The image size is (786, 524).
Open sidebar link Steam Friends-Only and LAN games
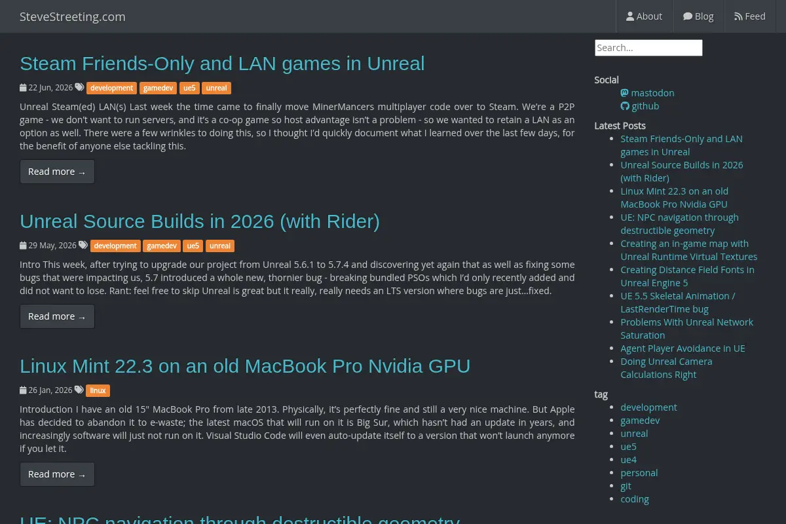tap(682, 145)
